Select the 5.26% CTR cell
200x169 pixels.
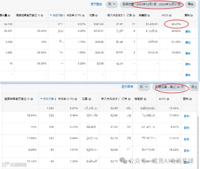(x=82, y=63)
